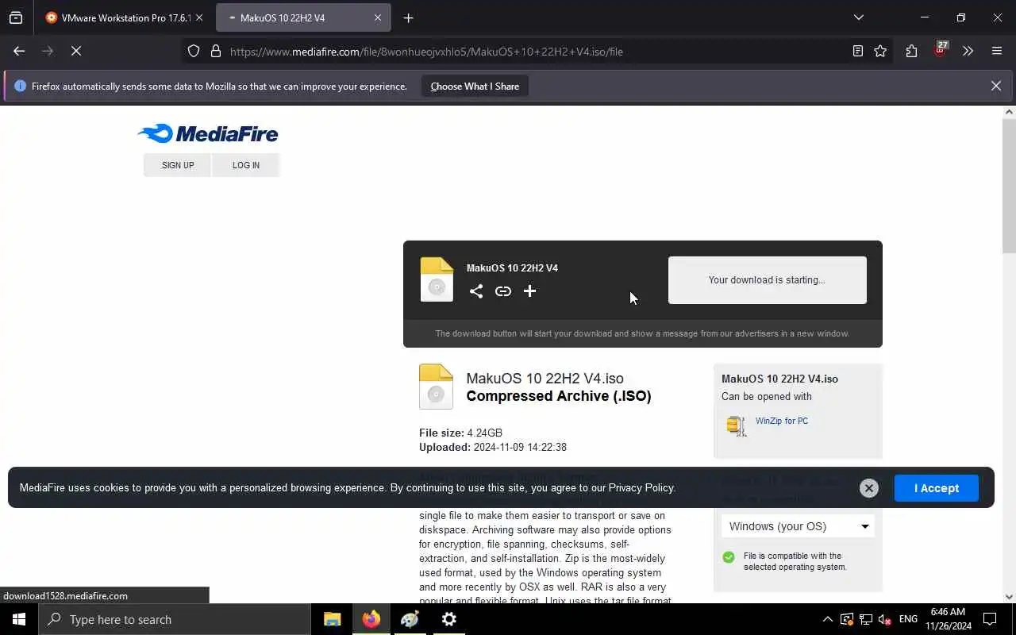Click the tracking protection shield icon

pyautogui.click(x=194, y=52)
